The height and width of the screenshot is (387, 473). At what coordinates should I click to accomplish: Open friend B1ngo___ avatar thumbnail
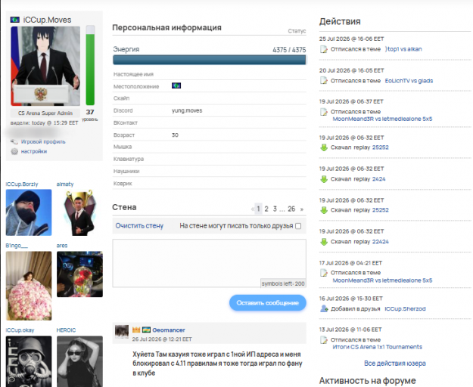point(29,286)
